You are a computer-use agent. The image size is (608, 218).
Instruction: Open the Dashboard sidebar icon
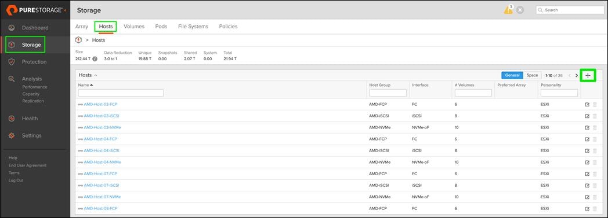click(x=12, y=28)
